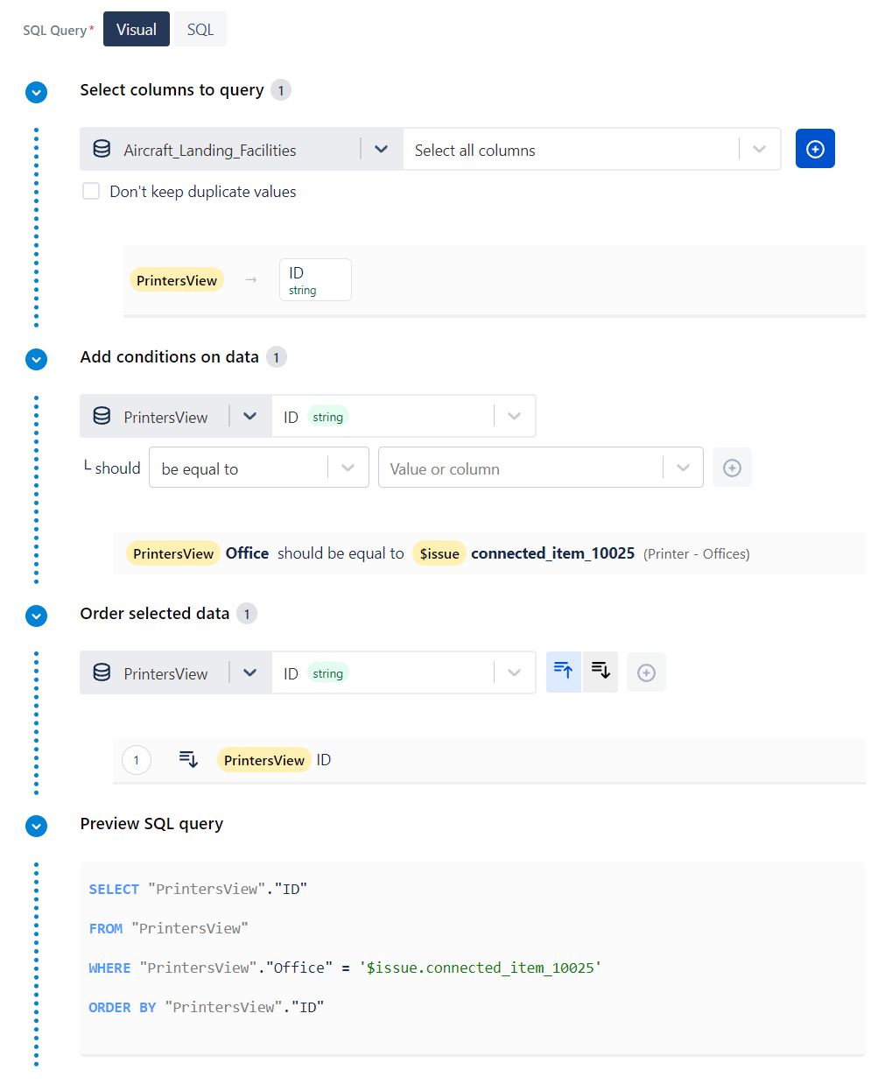Image resolution: width=878 pixels, height=1084 pixels.
Task: Select ascending sort order icon
Action: coord(563,672)
